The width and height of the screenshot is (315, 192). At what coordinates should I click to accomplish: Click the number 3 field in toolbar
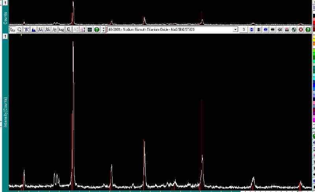(244, 30)
